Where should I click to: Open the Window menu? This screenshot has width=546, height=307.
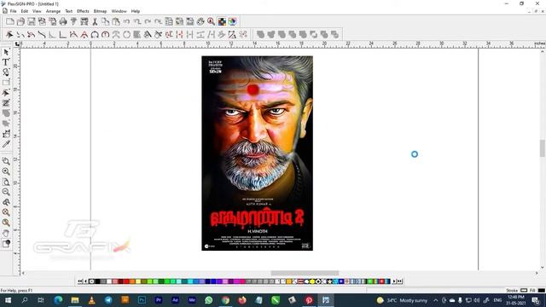[x=119, y=11]
